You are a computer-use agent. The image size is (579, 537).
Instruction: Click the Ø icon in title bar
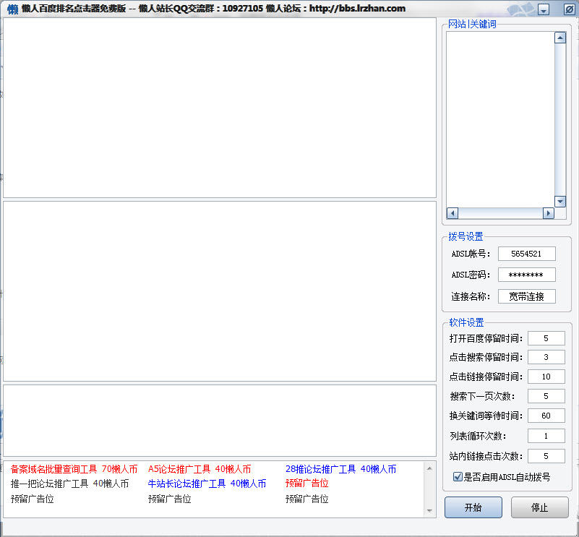567,9
